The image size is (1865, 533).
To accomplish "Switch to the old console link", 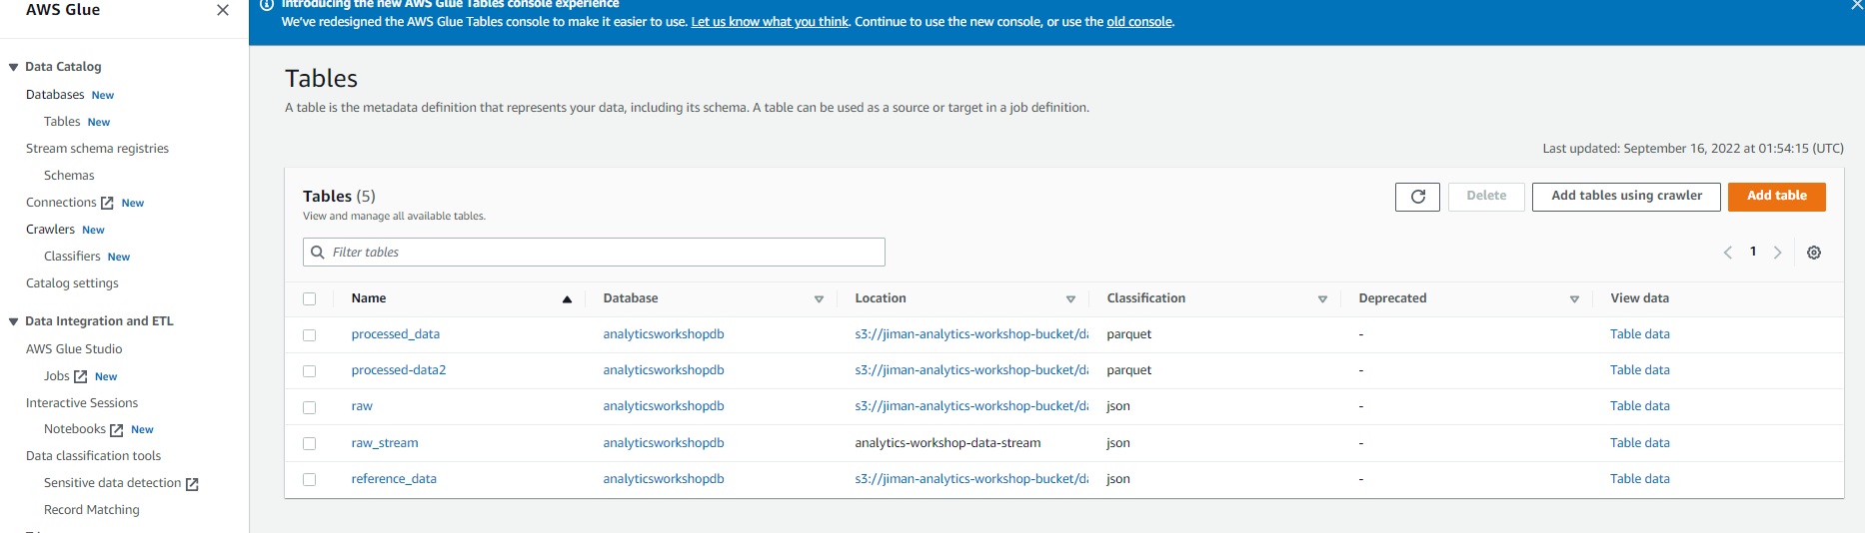I will [1139, 22].
